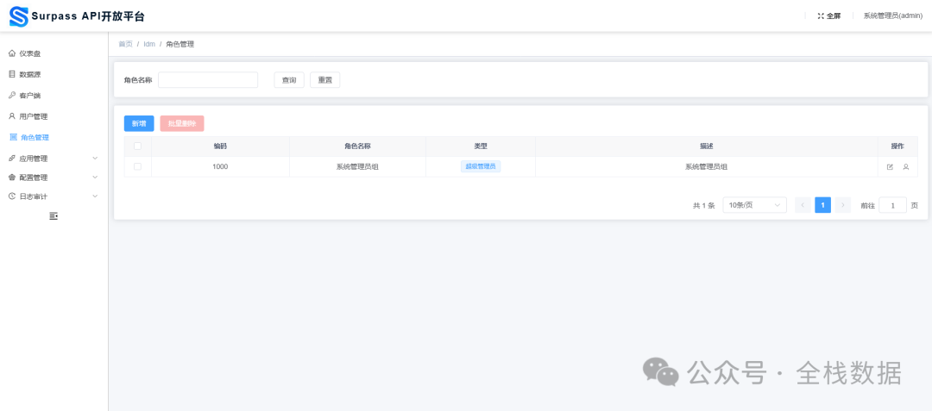This screenshot has width=932, height=411.
Task: Open the 10条/页 page size dropdown
Action: click(x=753, y=205)
